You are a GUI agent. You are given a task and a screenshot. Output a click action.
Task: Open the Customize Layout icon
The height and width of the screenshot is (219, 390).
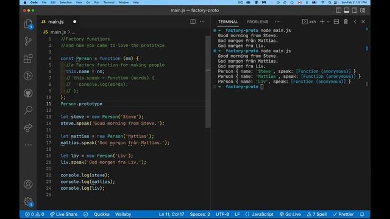click(363, 10)
